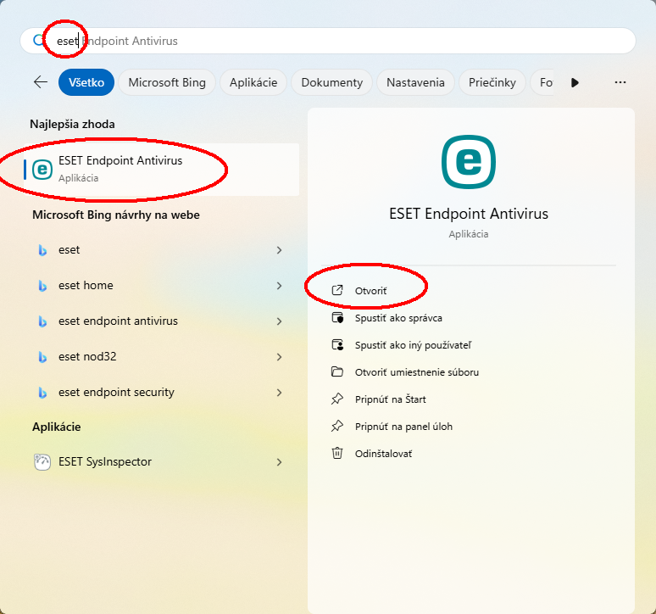The image size is (656, 614).
Task: Expand the 'eset home' web suggestion chevron
Action: pyautogui.click(x=279, y=286)
